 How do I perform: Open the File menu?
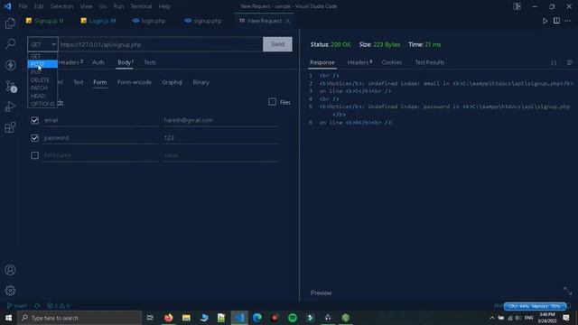[x=23, y=6]
